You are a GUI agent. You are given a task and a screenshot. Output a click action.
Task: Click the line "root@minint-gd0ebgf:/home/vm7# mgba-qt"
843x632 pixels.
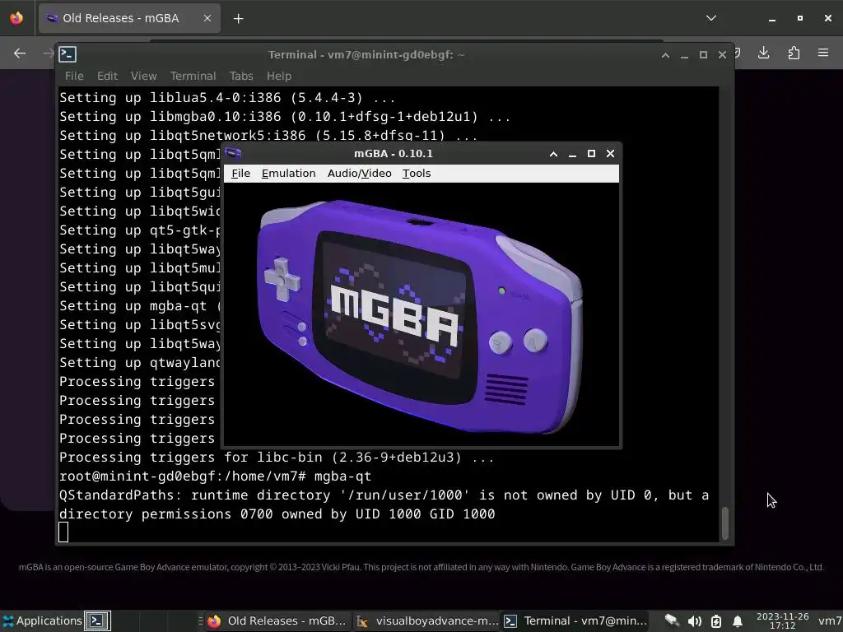pos(215,476)
